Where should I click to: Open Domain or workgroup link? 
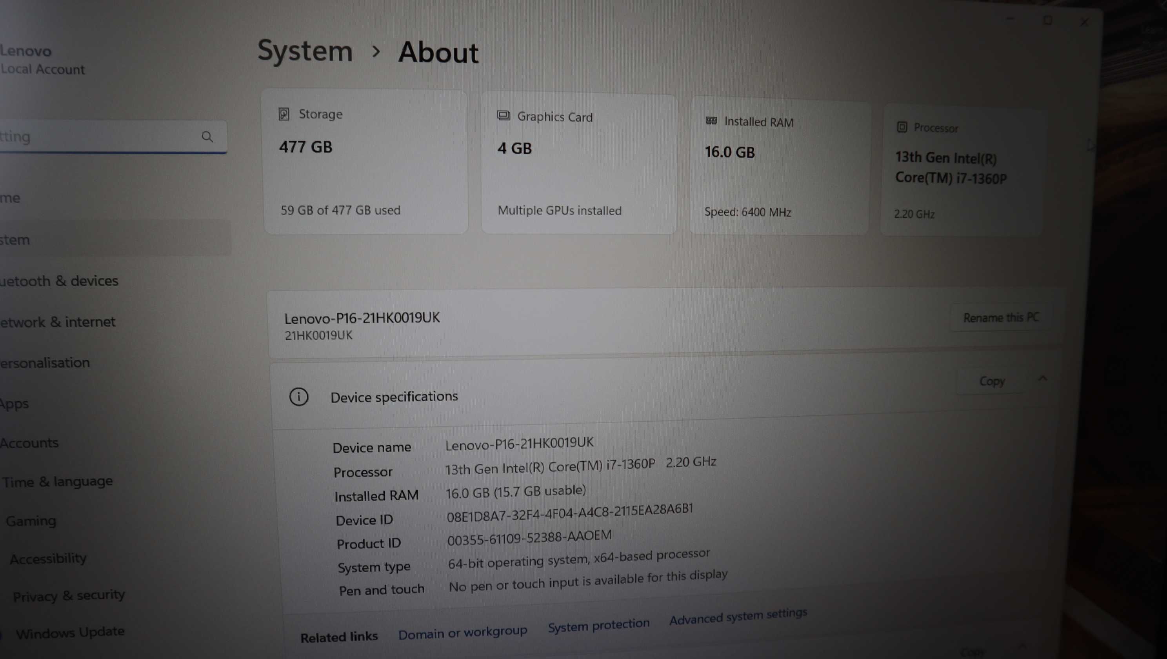point(463,632)
